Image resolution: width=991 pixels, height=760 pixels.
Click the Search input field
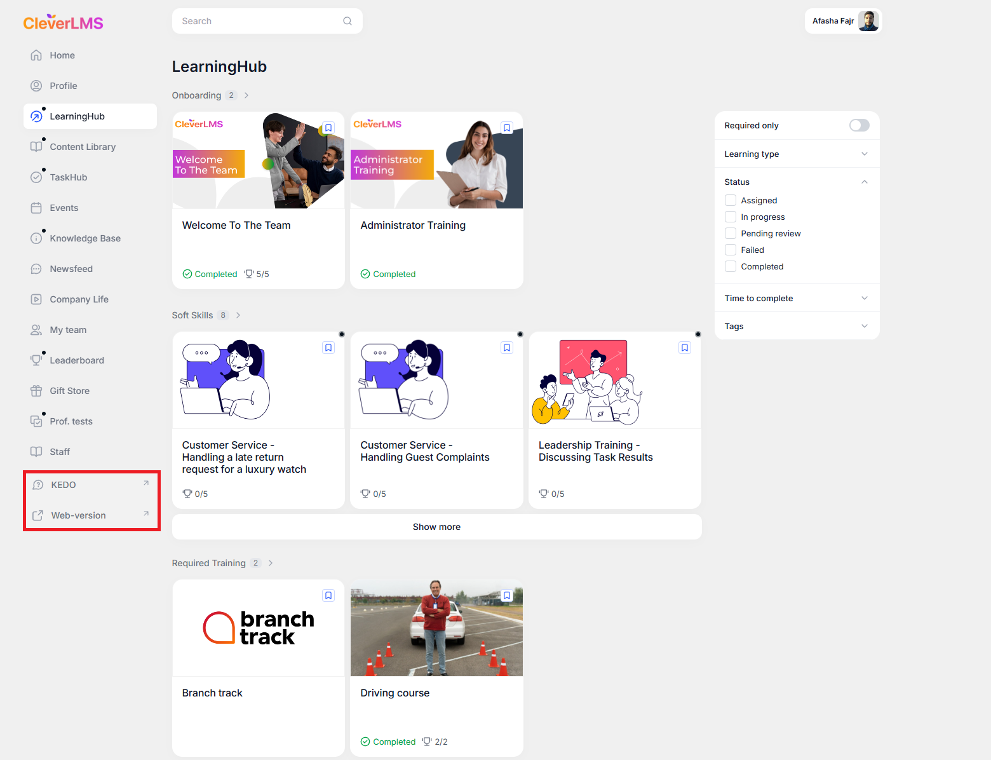[267, 21]
